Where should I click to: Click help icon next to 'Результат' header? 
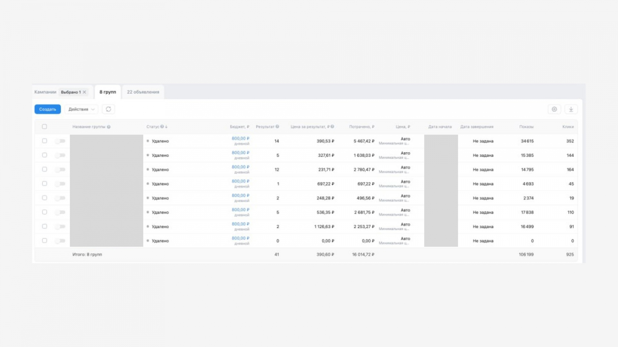click(x=277, y=126)
